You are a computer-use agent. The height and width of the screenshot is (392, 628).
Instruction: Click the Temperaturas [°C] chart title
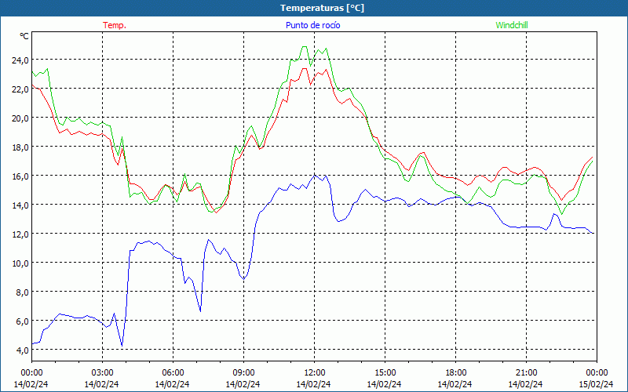click(x=322, y=8)
